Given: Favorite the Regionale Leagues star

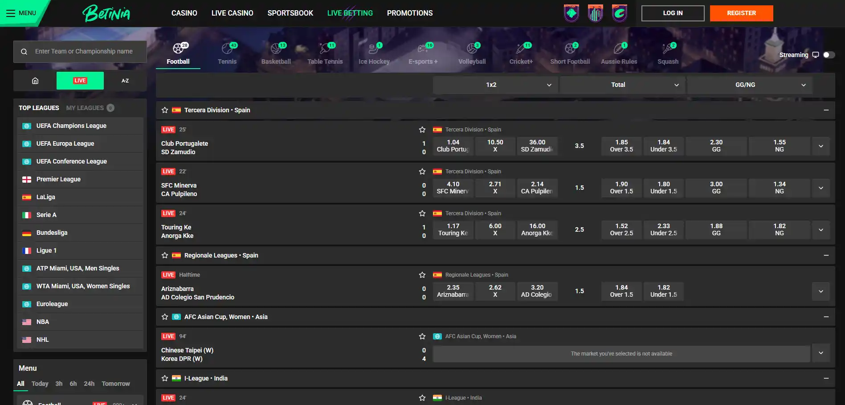Looking at the screenshot, I should pyautogui.click(x=165, y=255).
